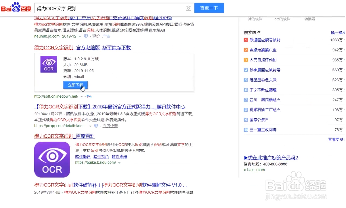Click rank badge 1 in hot searches

click(246, 40)
